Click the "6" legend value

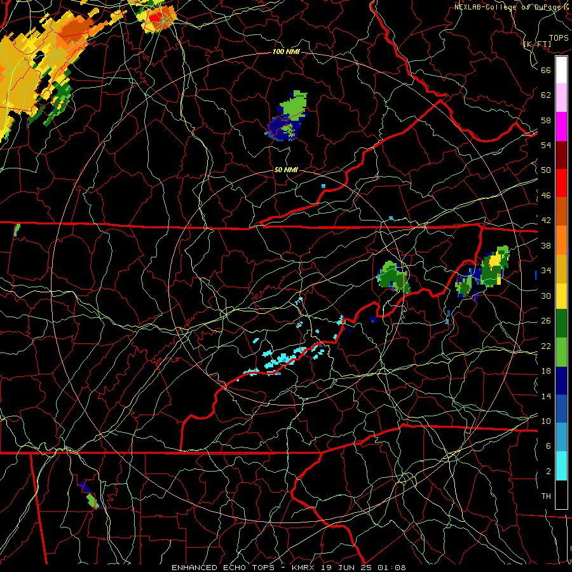(x=548, y=446)
